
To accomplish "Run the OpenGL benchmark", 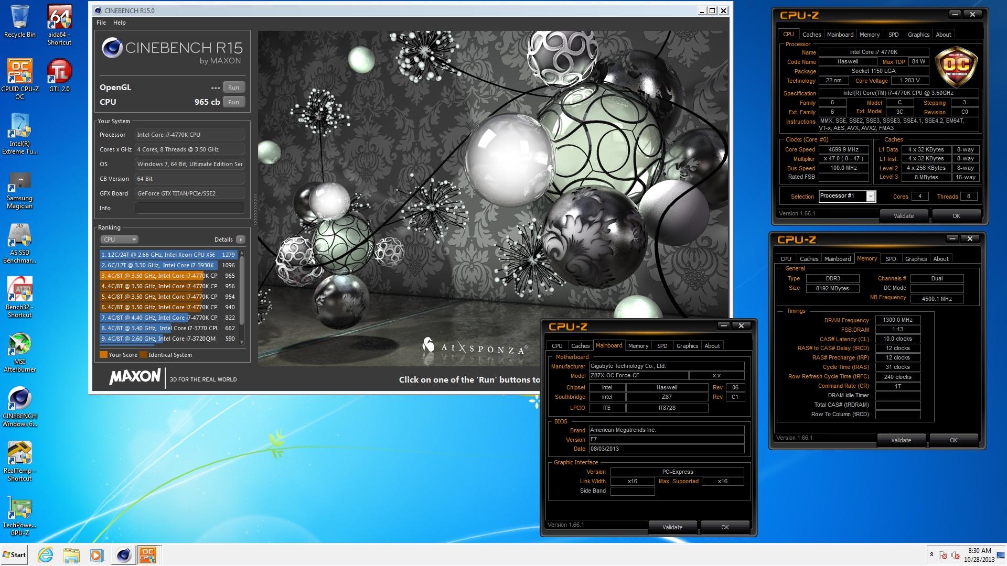I will [x=233, y=88].
